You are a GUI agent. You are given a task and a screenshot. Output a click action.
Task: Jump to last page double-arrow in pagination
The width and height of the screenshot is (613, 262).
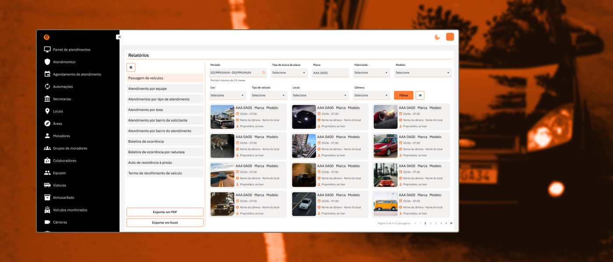[x=451, y=223]
